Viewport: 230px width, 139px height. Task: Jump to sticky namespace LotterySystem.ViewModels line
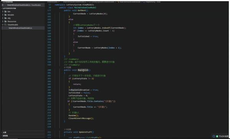click(74, 5)
